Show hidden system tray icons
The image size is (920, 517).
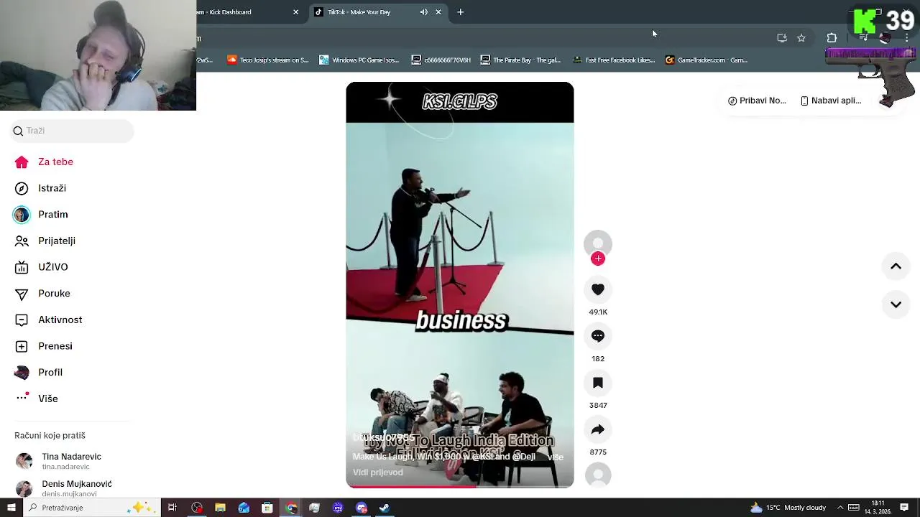(840, 508)
